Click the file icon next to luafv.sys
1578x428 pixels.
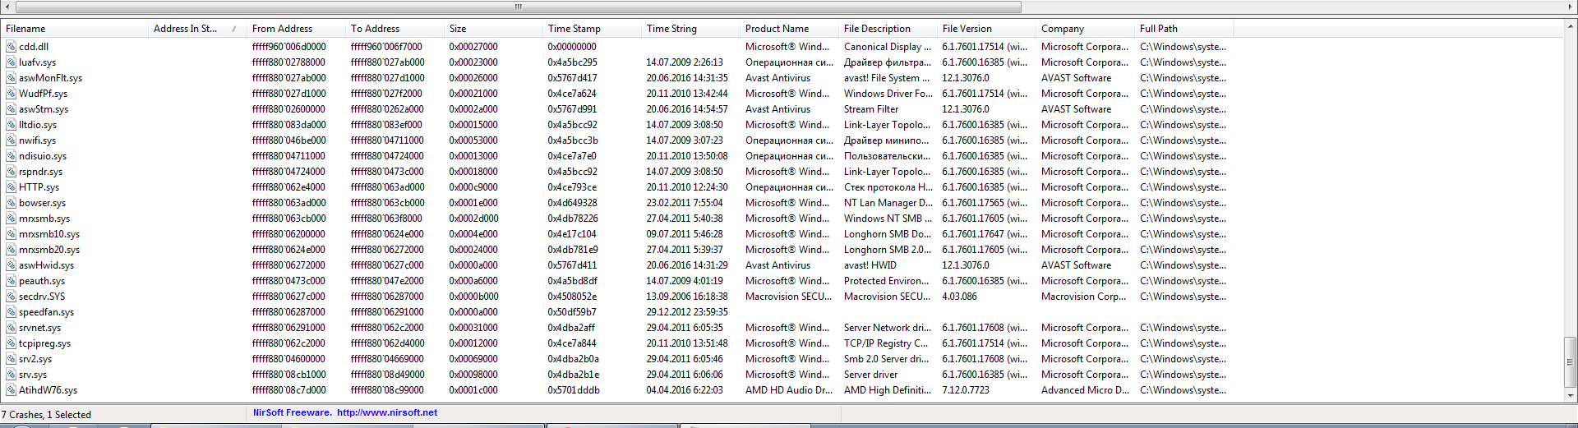click(x=11, y=62)
